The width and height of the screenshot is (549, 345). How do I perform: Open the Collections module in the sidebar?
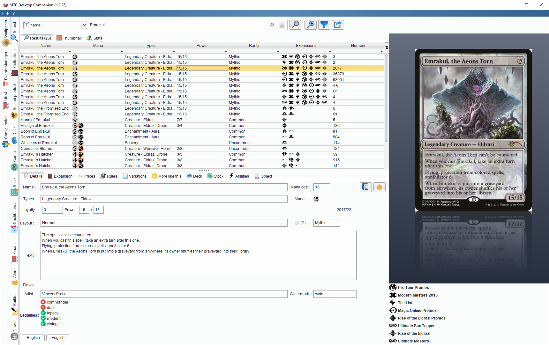[14, 62]
